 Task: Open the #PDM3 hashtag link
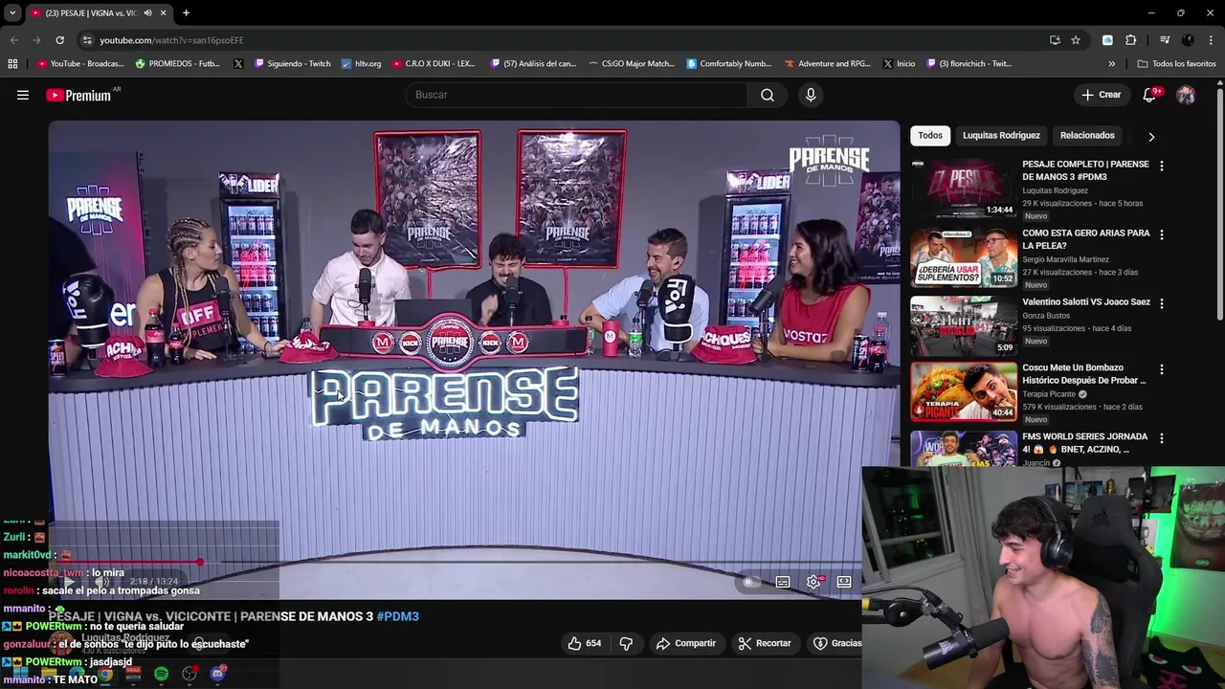click(397, 616)
